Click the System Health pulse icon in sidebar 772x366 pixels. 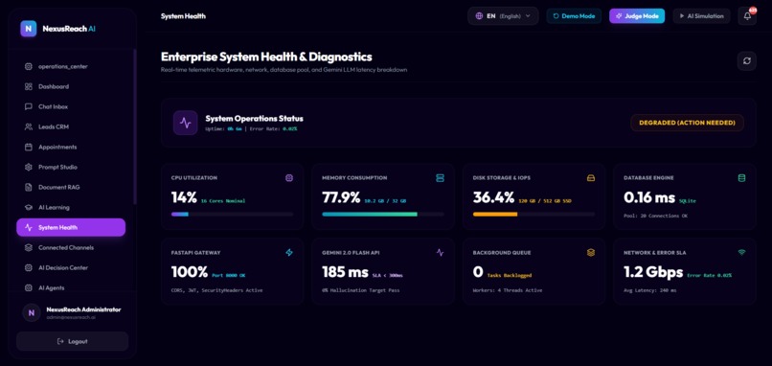[x=29, y=228]
